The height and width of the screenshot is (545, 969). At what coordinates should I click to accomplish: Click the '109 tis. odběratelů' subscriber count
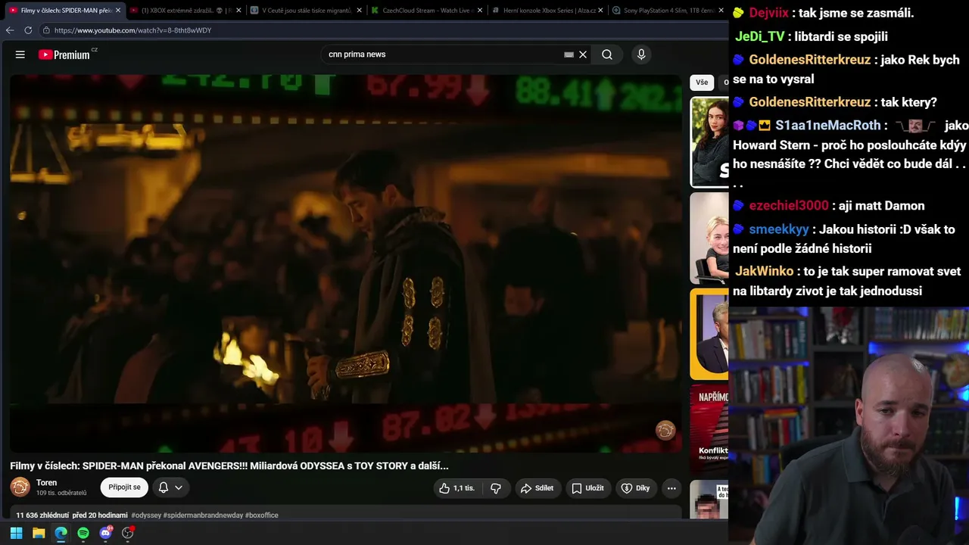pos(61,493)
